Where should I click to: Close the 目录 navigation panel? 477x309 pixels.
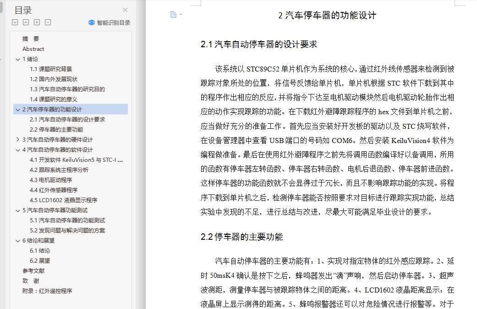[x=125, y=10]
